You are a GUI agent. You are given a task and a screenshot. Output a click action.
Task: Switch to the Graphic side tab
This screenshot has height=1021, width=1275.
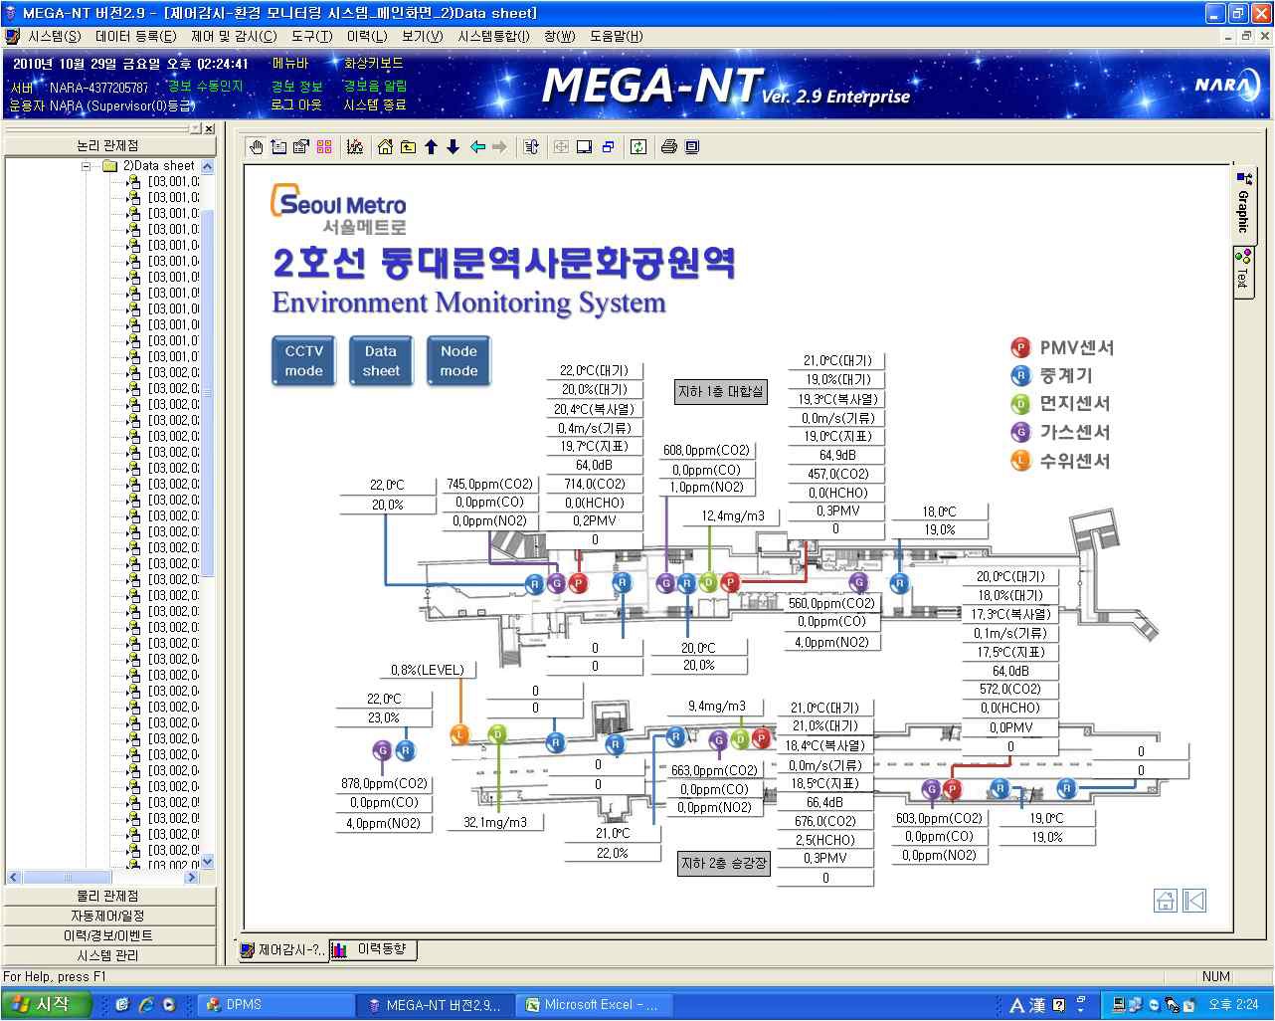pos(1243,204)
